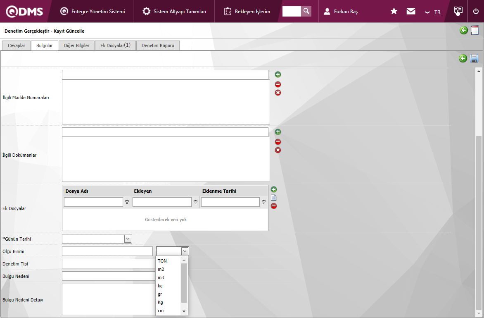Sort by Dosya Adı column header
This screenshot has height=318, width=484.
pyautogui.click(x=77, y=191)
